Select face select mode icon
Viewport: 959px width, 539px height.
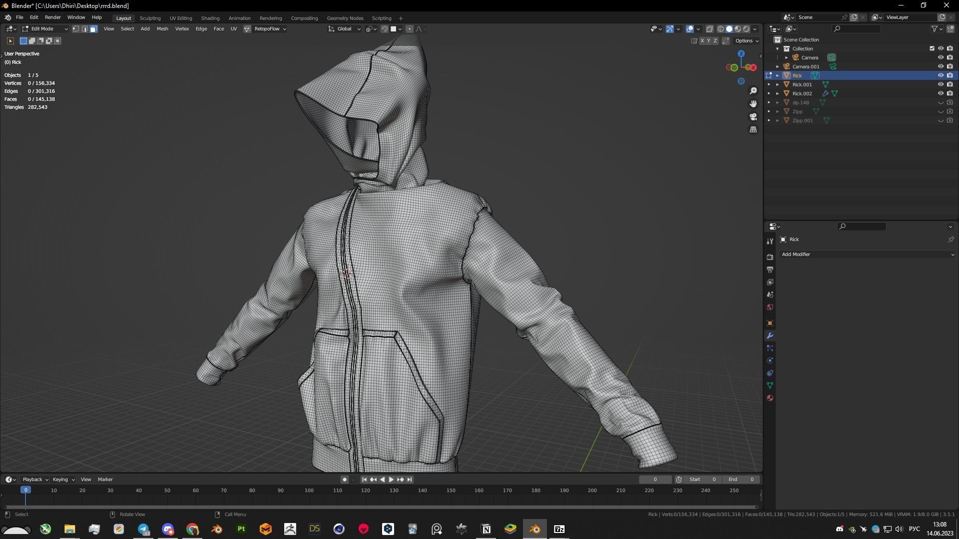[x=93, y=29]
